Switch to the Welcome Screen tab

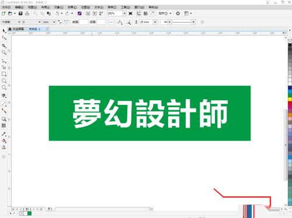(16, 29)
